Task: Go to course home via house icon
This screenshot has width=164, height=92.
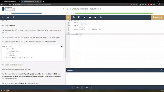Action: 8,17
